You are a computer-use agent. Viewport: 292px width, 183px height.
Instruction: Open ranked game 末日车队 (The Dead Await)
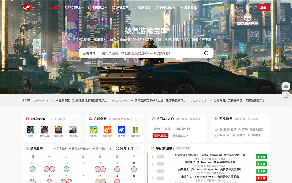tap(210, 177)
